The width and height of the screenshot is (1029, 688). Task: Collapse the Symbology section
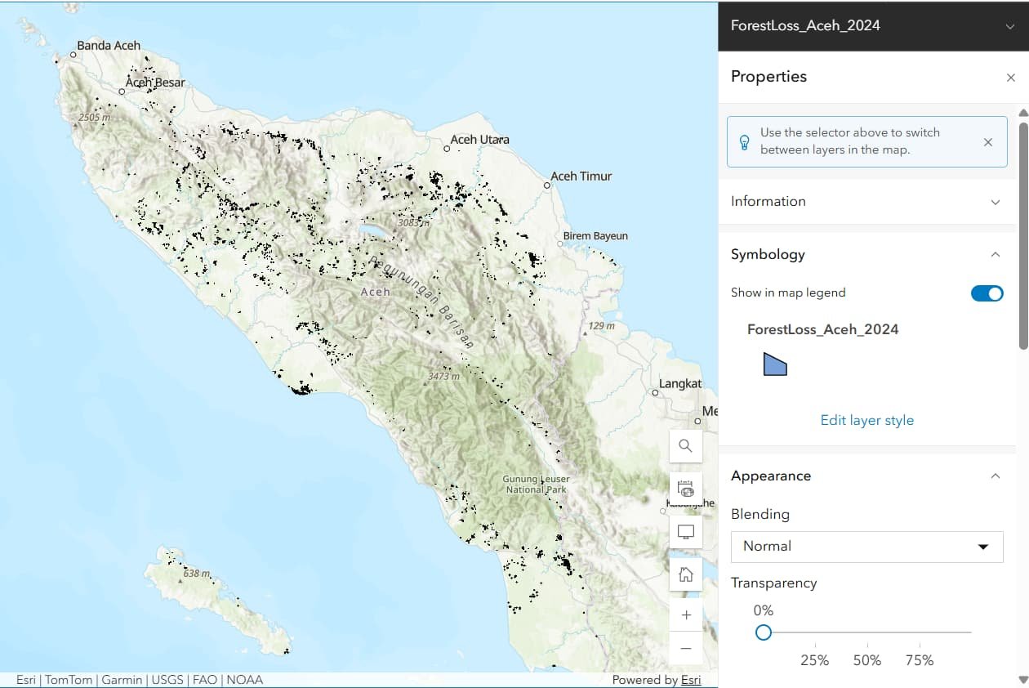tap(995, 255)
